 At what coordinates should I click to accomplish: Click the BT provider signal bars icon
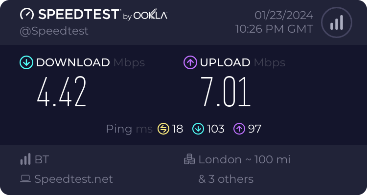point(25,159)
